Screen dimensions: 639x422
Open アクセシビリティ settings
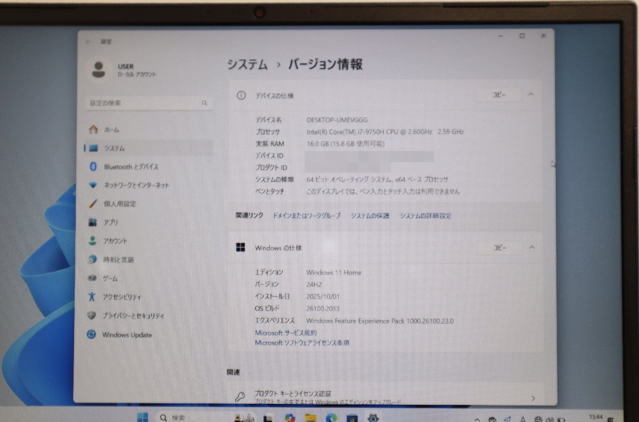(x=122, y=297)
